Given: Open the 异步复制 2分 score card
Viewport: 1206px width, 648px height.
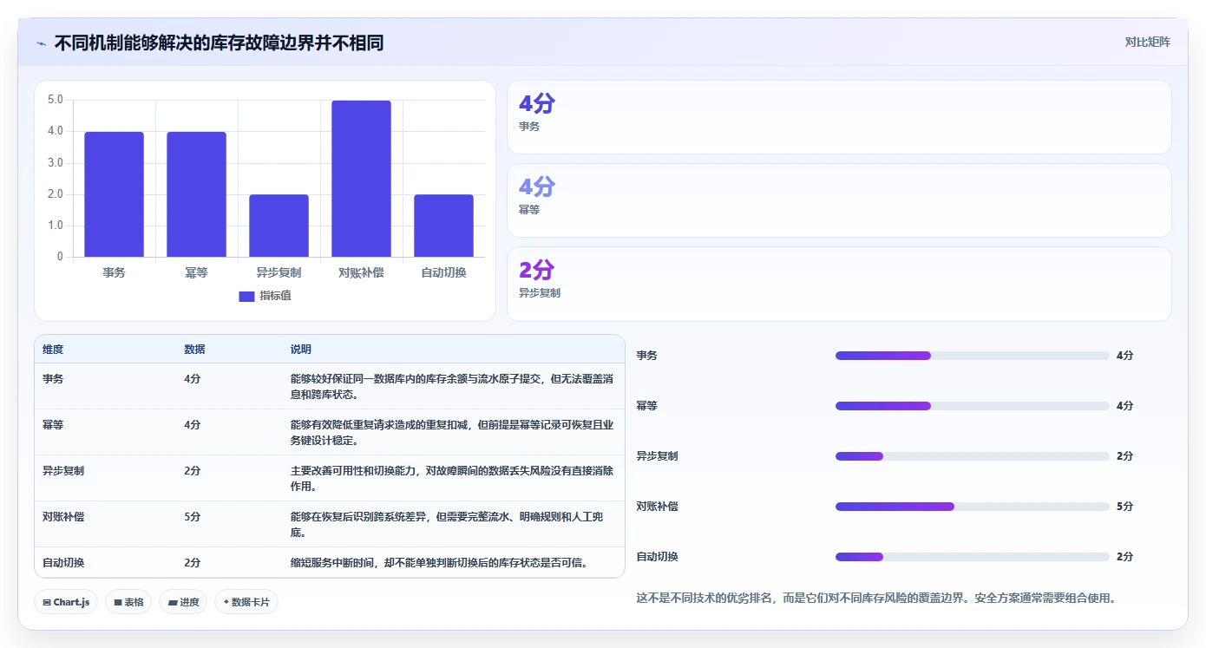Looking at the screenshot, I should click(839, 284).
